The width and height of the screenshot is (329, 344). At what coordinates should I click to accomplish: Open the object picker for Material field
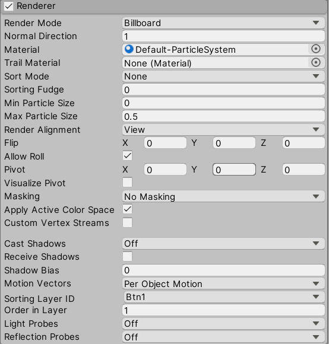316,49
